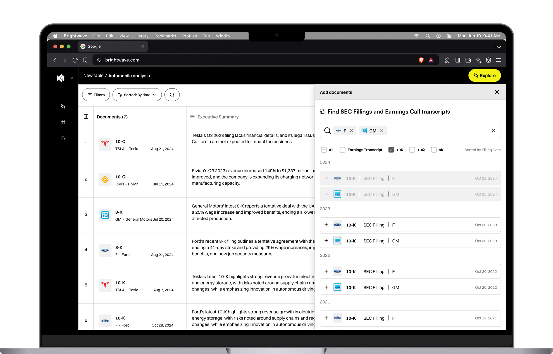Enable the Earnings Transcript checkbox
This screenshot has height=354, width=553.
tap(342, 150)
